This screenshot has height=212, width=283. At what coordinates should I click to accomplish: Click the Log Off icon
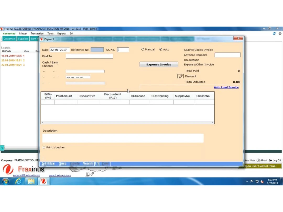(270, 160)
